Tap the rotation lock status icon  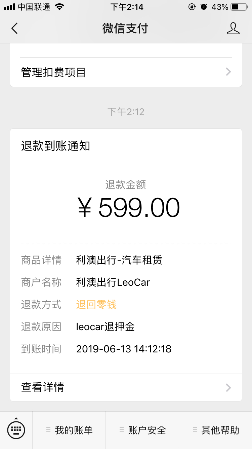pos(192,7)
